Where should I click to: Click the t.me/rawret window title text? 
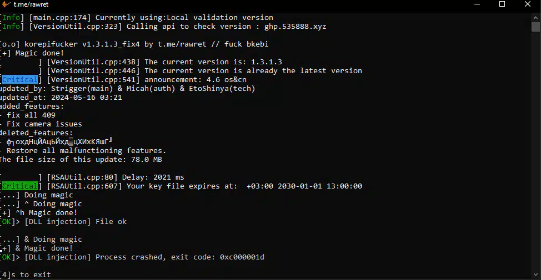[x=31, y=4]
